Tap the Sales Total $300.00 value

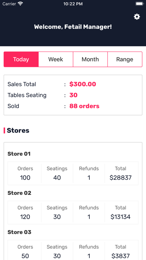83,84
